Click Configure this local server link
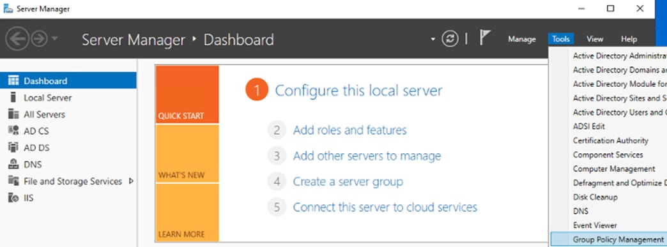Viewport: 667px width, 247px height. (x=358, y=91)
